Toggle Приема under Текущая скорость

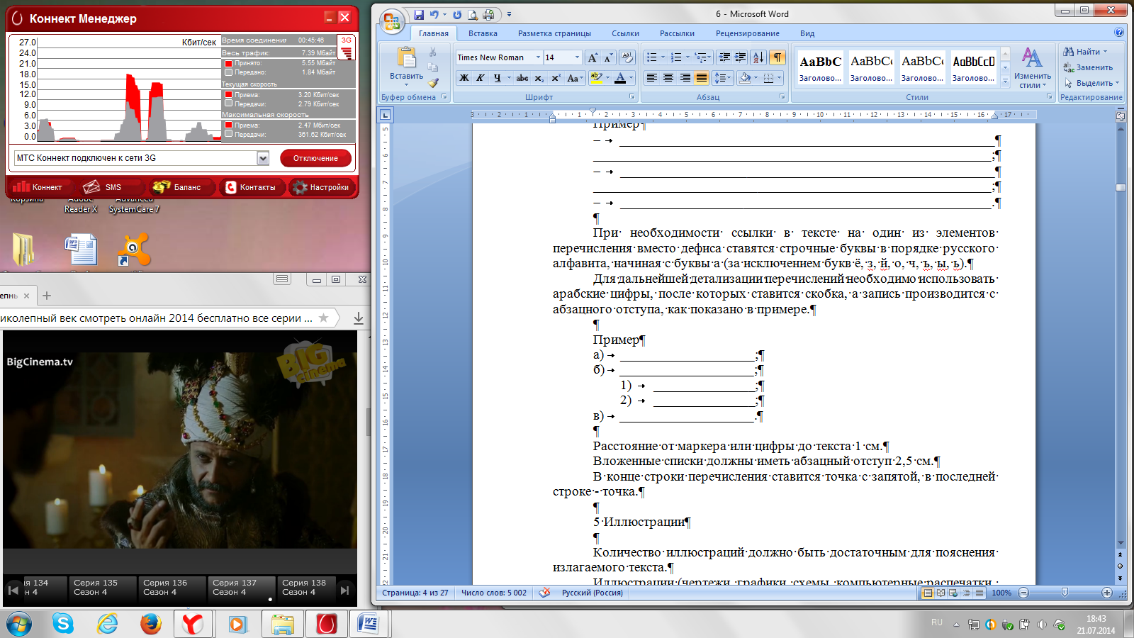[x=229, y=94]
